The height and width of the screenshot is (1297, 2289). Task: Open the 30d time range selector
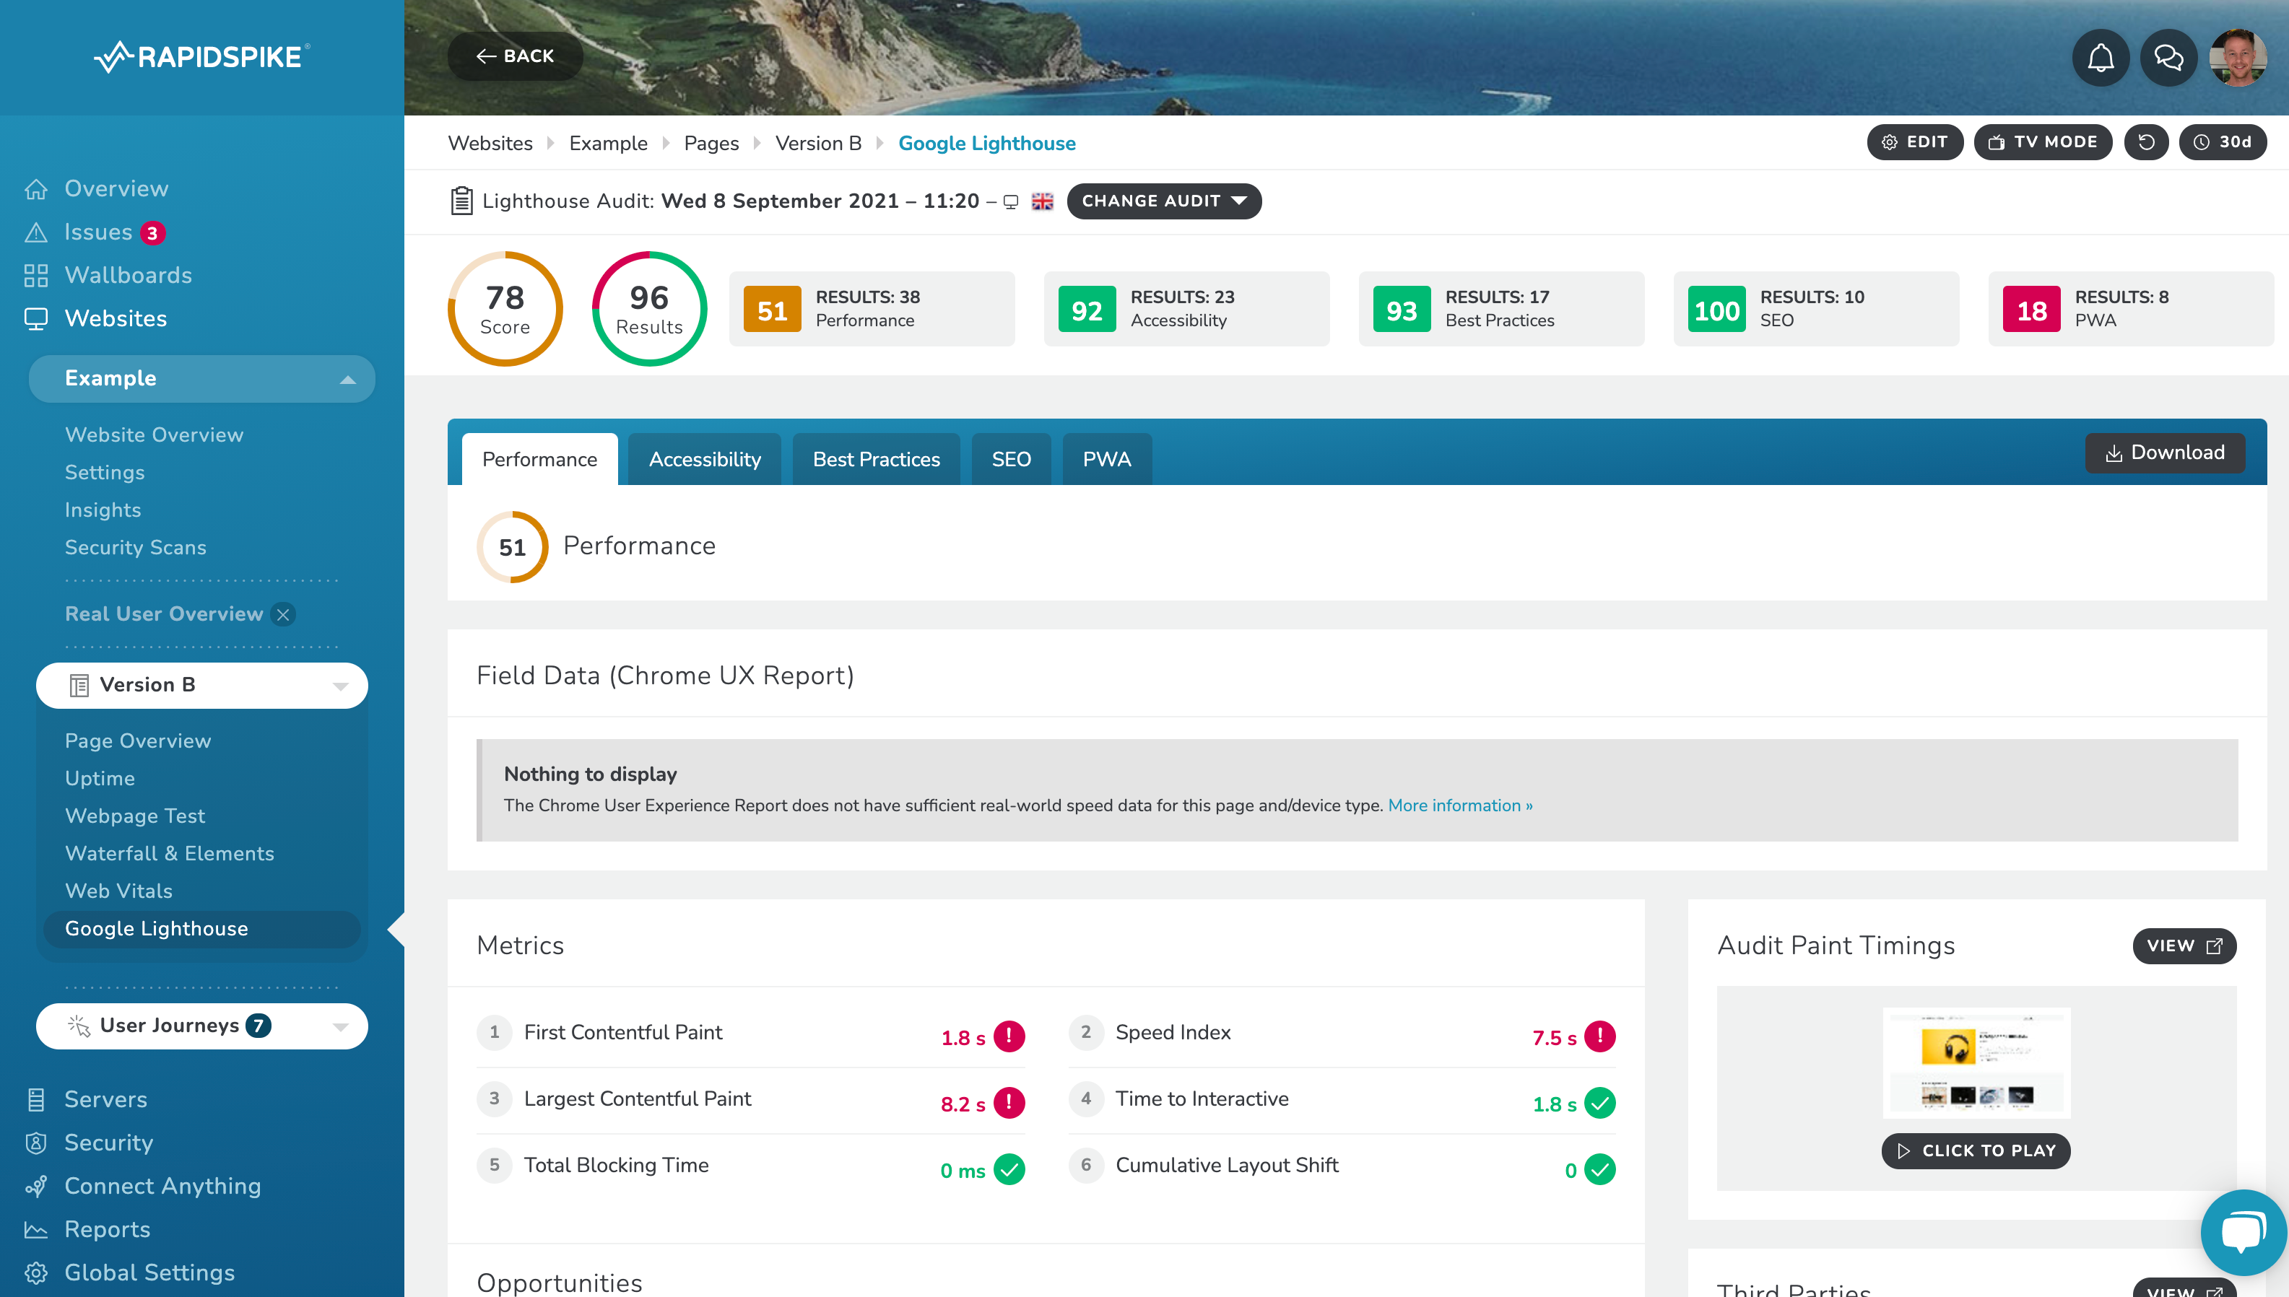point(2223,142)
